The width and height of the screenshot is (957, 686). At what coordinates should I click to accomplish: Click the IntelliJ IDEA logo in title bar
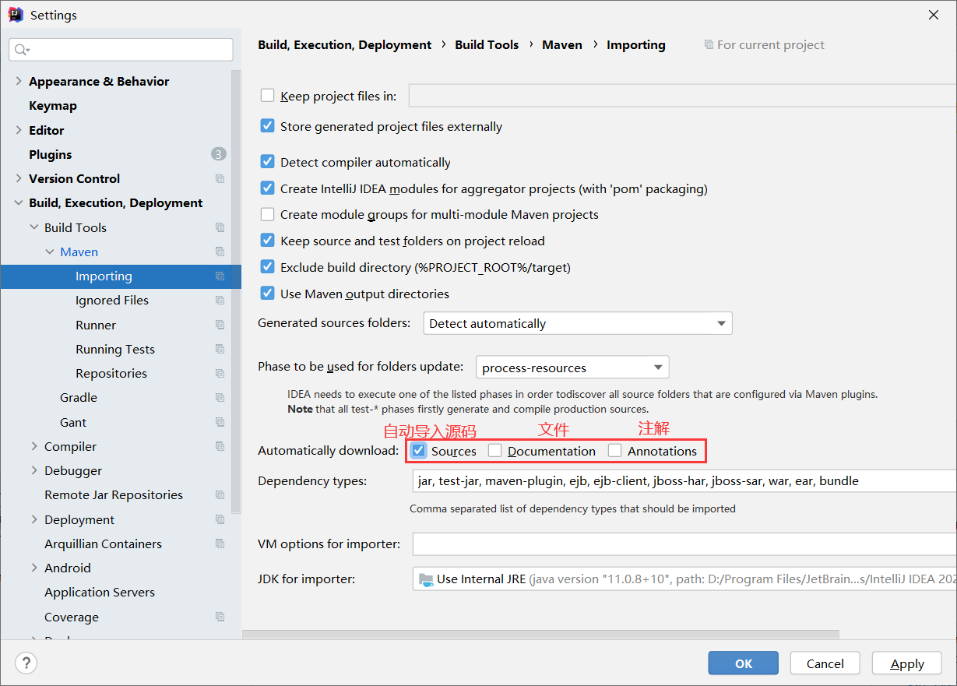(x=15, y=14)
